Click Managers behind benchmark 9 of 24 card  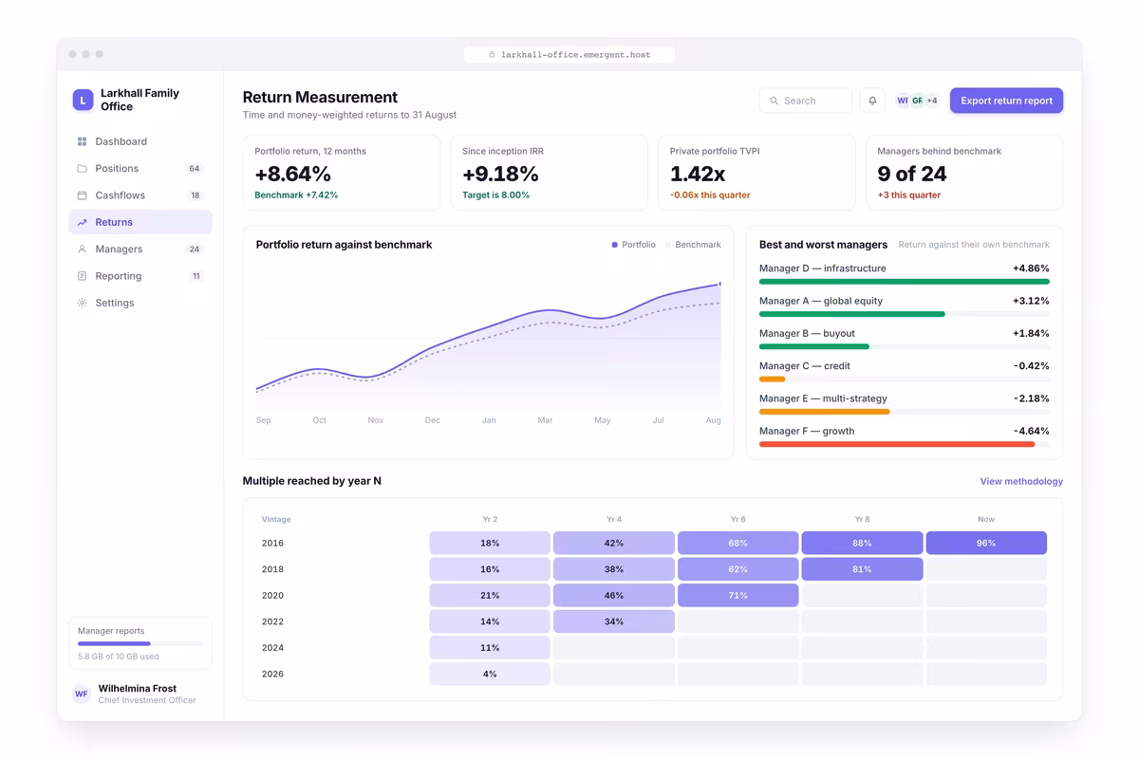[x=964, y=173]
